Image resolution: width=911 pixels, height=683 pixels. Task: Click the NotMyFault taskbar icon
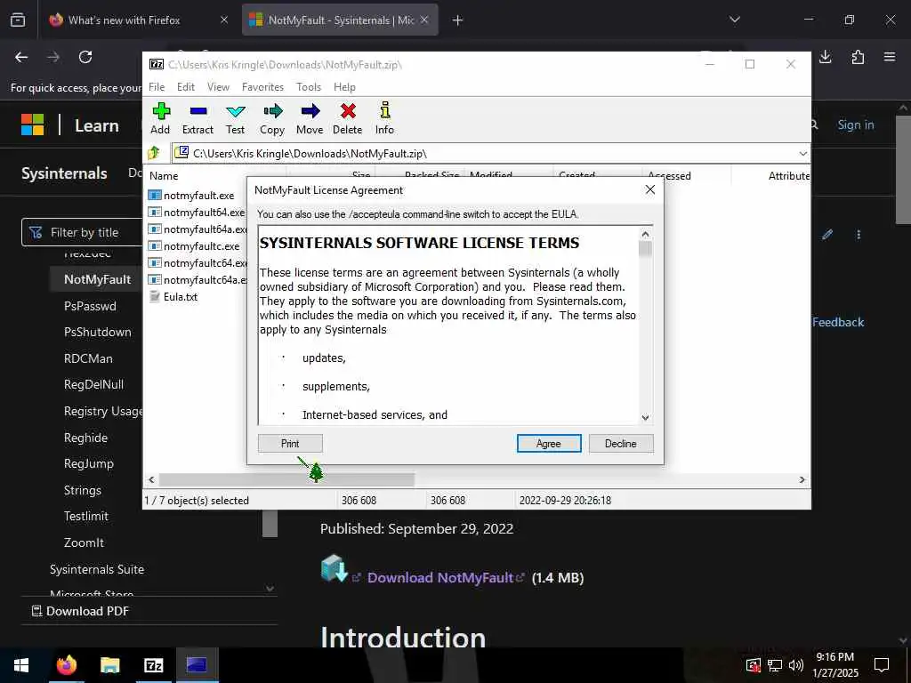click(197, 665)
